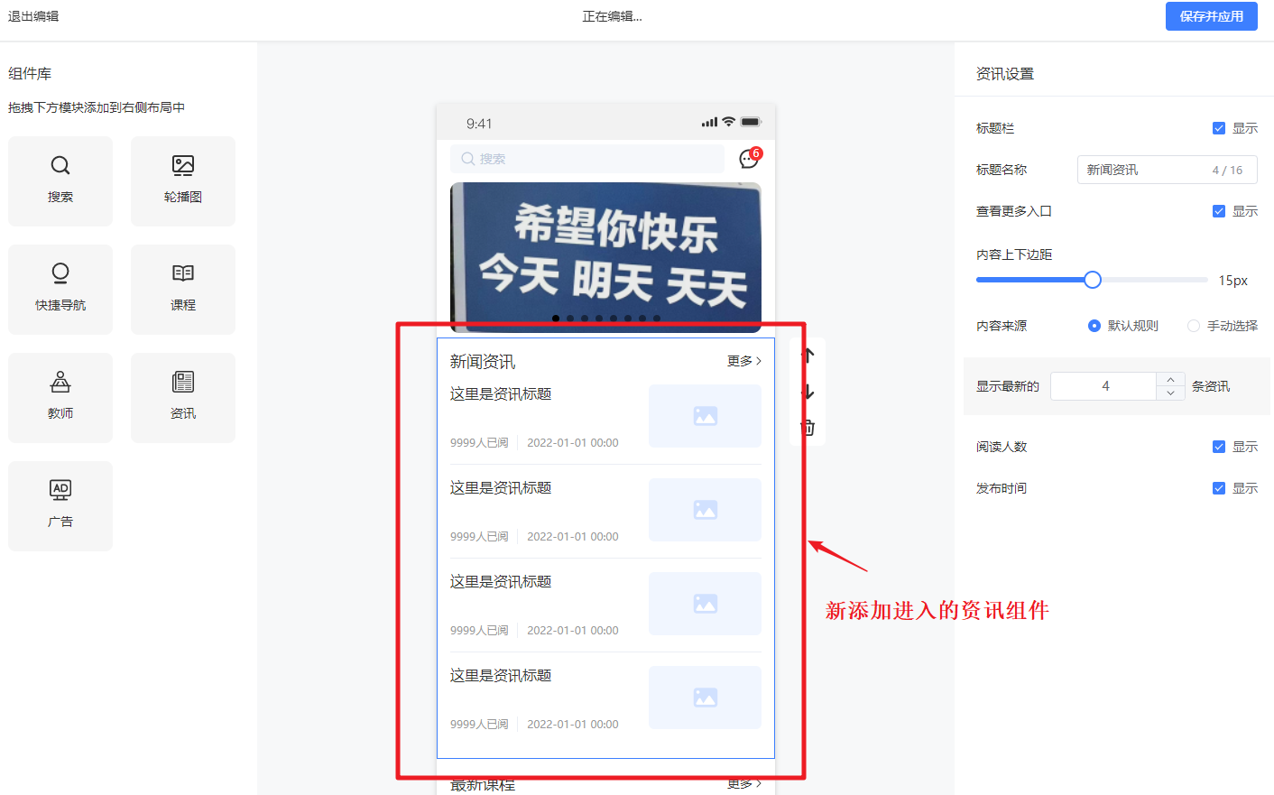Select the 课程 course component icon
Image resolution: width=1274 pixels, height=795 pixels.
[183, 273]
